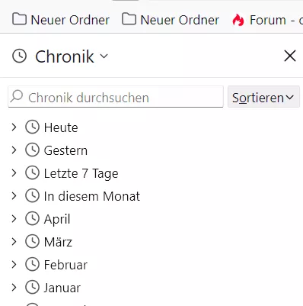Open the second Neuer Ordner bookmark folder

coord(171,20)
